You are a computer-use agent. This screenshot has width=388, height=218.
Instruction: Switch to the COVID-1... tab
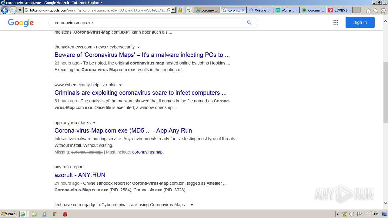[x=339, y=10]
